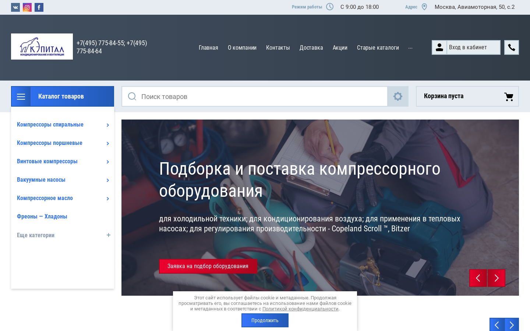This screenshot has height=331, width=530.
Task: Open more navigation items ellipsis
Action: click(x=410, y=48)
